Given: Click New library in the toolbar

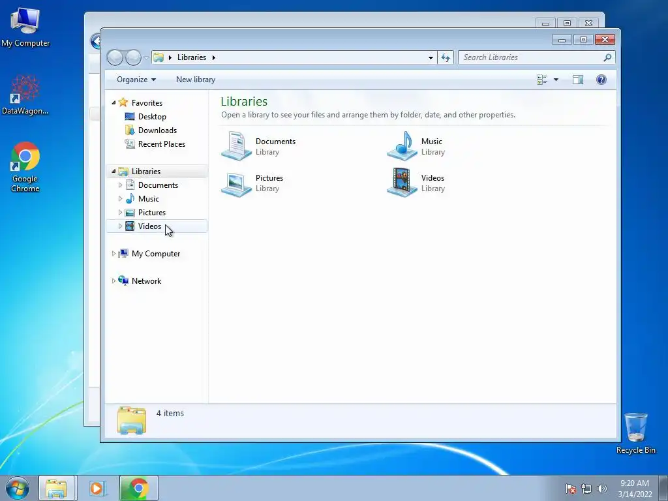Looking at the screenshot, I should pos(196,80).
